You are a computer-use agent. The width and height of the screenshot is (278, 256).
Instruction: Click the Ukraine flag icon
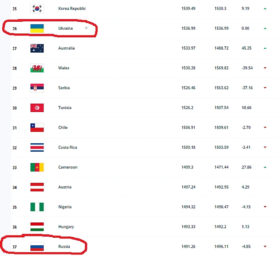pyautogui.click(x=37, y=29)
